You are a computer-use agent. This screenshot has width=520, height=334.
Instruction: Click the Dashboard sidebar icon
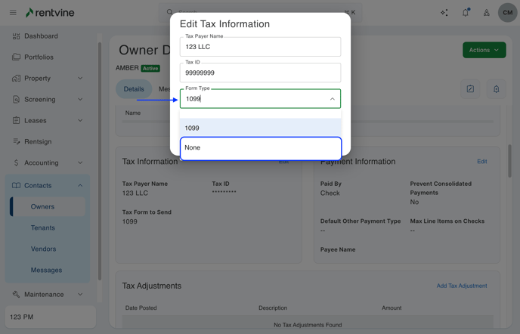tap(16, 36)
